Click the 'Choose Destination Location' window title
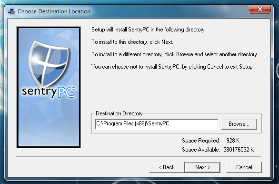This screenshot has width=279, height=184. 54,11
